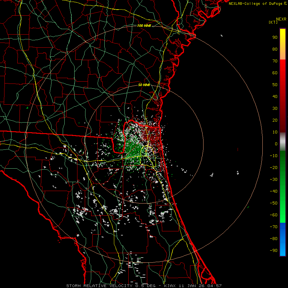Click the positive 10 scale value
288x288 pixels.
[x=275, y=132]
